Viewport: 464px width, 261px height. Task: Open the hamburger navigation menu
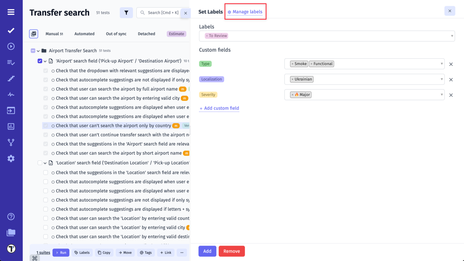(x=11, y=11)
